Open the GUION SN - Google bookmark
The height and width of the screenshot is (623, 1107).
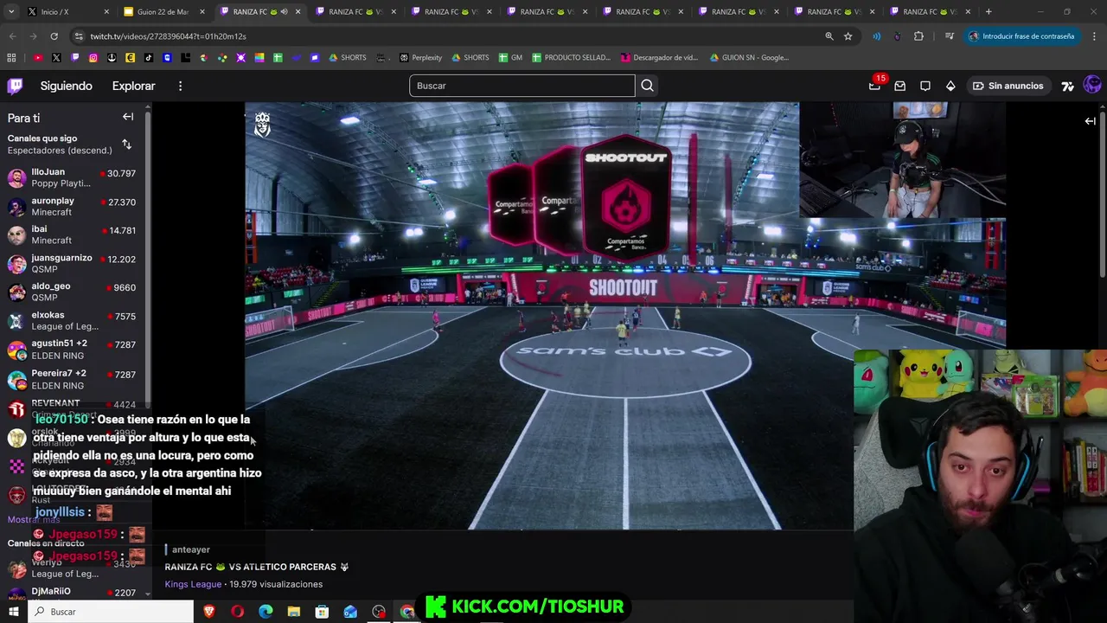(x=749, y=58)
